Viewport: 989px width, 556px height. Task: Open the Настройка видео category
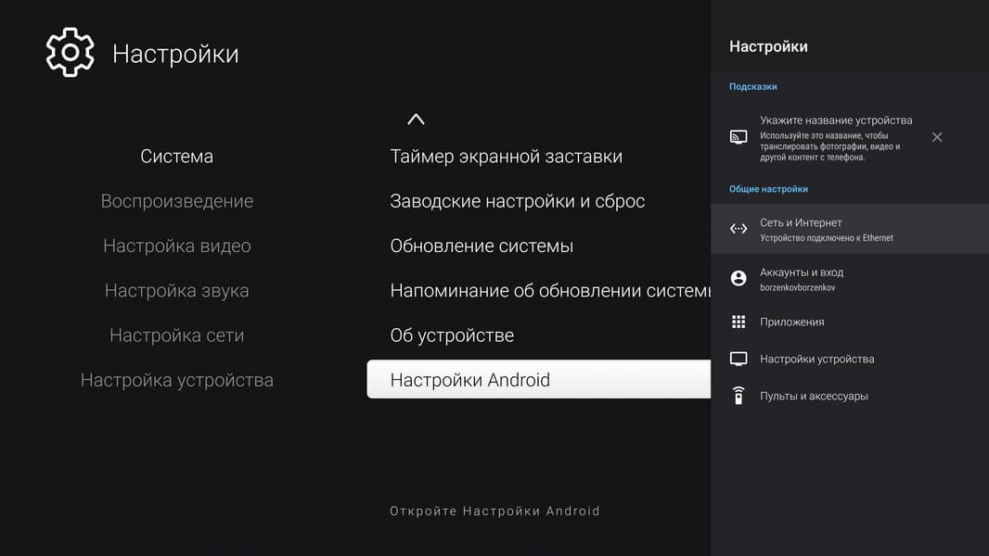pos(176,246)
